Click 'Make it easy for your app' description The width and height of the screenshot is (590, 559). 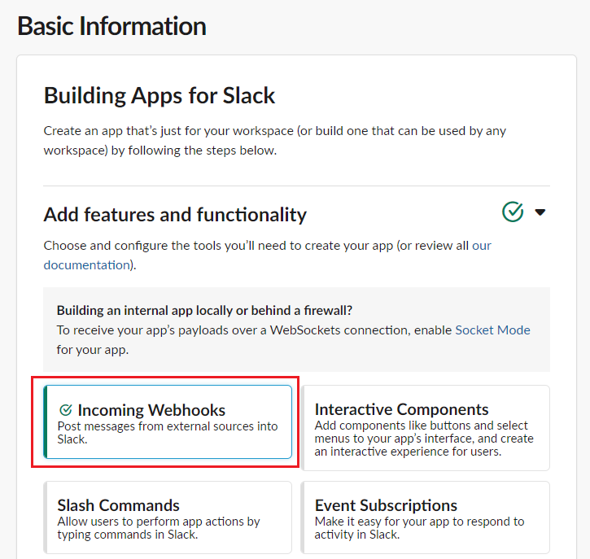pyautogui.click(x=419, y=528)
